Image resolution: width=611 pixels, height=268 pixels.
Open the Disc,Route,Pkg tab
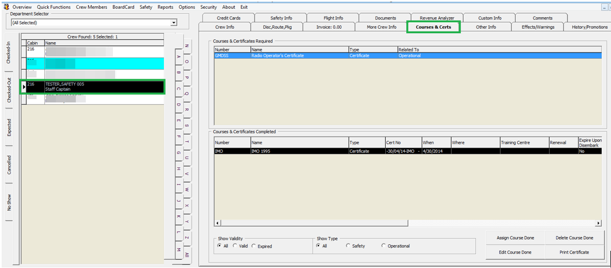tap(277, 27)
